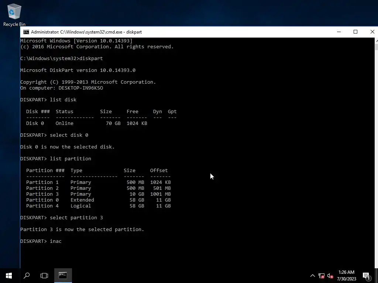The width and height of the screenshot is (378, 283).
Task: Select the Command Prompt taskbar button
Action: (63, 276)
